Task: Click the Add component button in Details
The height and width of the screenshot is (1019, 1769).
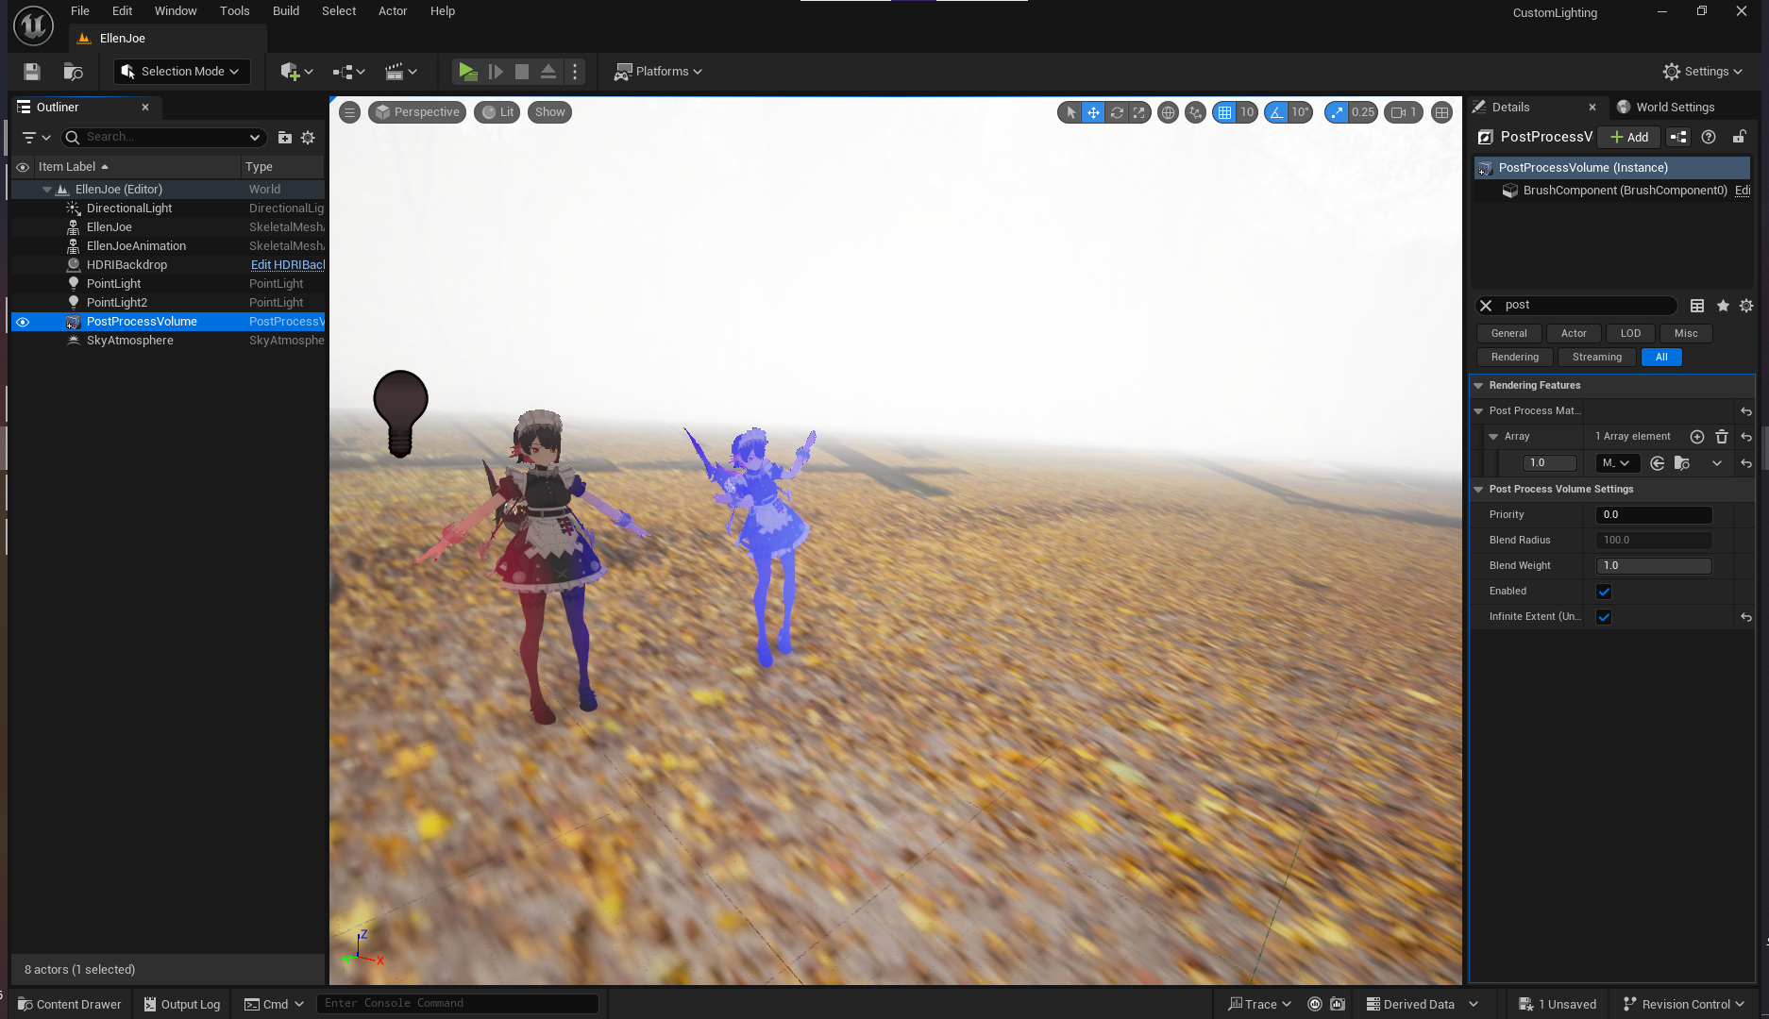Action: (x=1629, y=137)
